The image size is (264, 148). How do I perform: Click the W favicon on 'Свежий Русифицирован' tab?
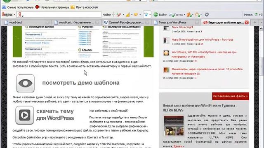click(x=106, y=22)
